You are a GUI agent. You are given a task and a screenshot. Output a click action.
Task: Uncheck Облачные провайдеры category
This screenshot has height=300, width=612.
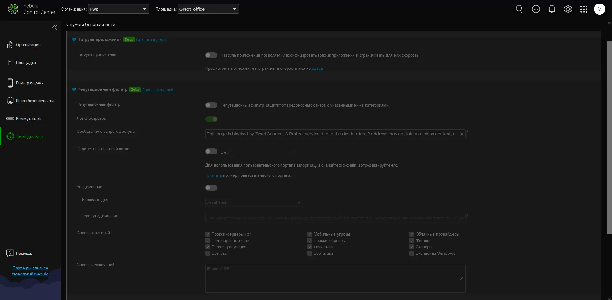coord(412,234)
